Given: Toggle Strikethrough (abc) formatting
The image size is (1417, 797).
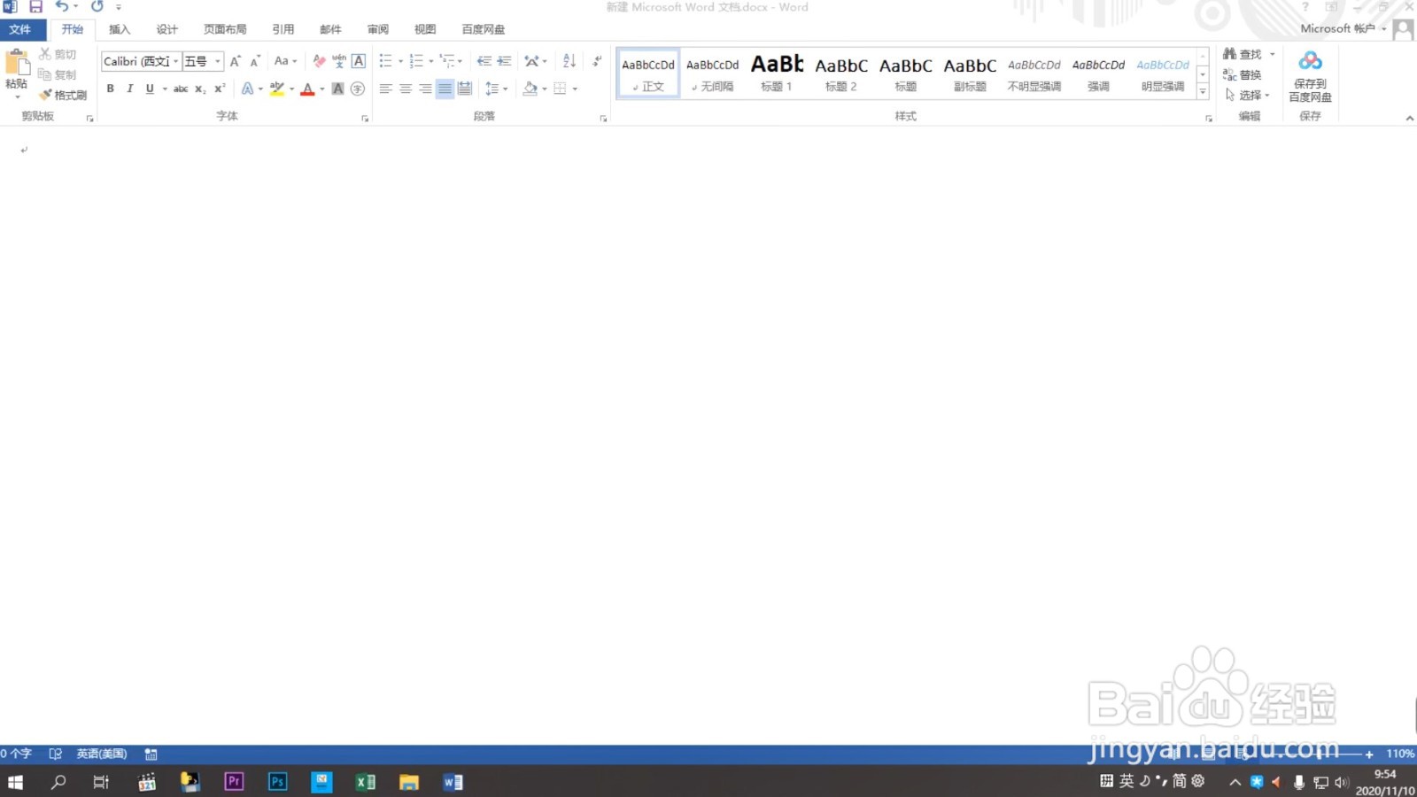Looking at the screenshot, I should 181,89.
